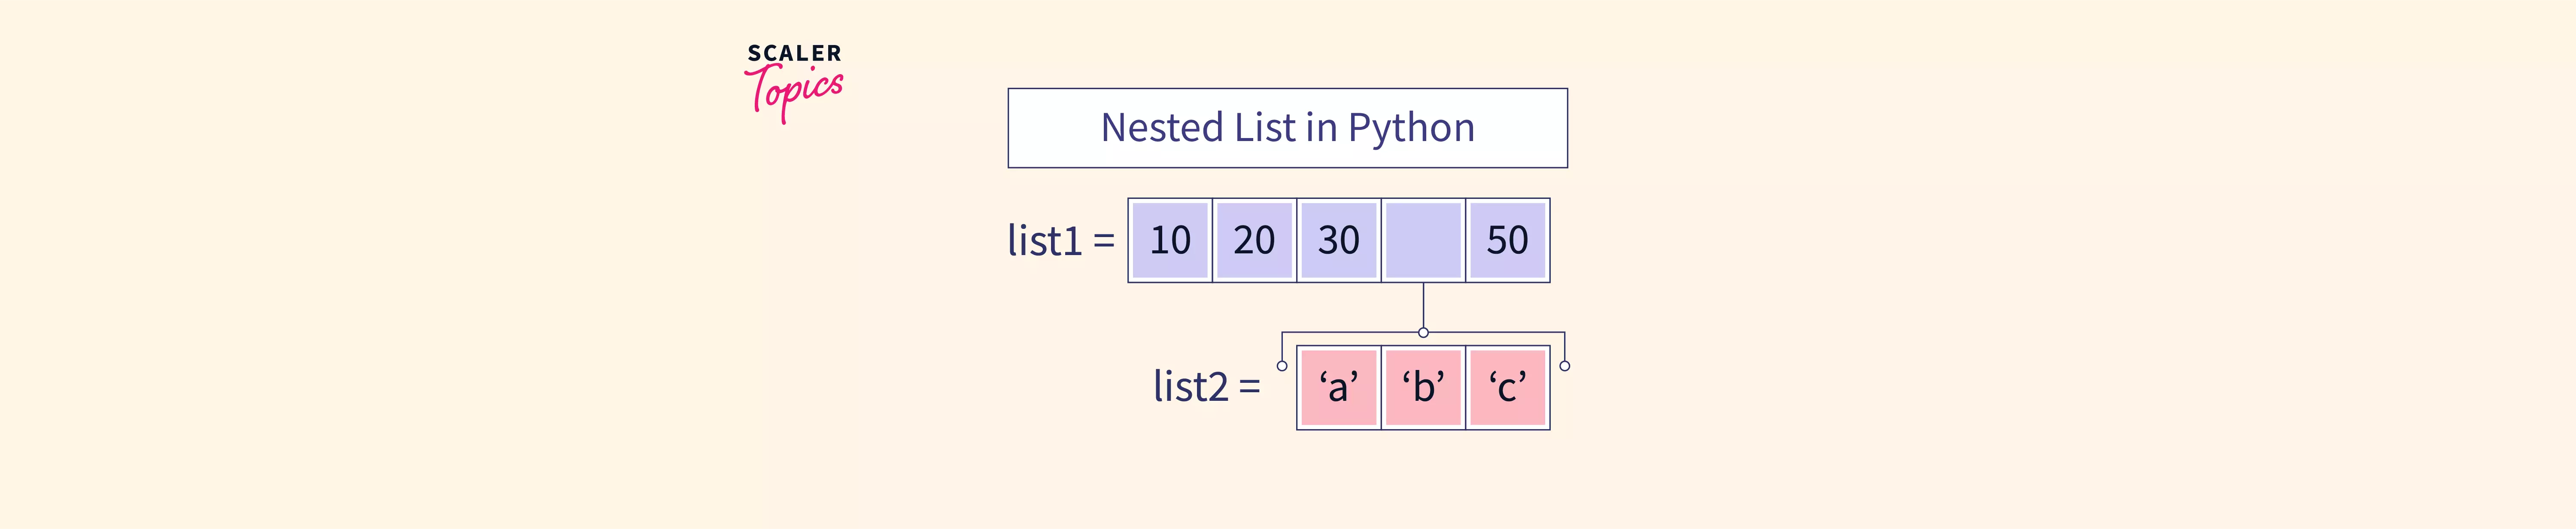
Task: Click the equals sign after list1
Action: [1104, 241]
